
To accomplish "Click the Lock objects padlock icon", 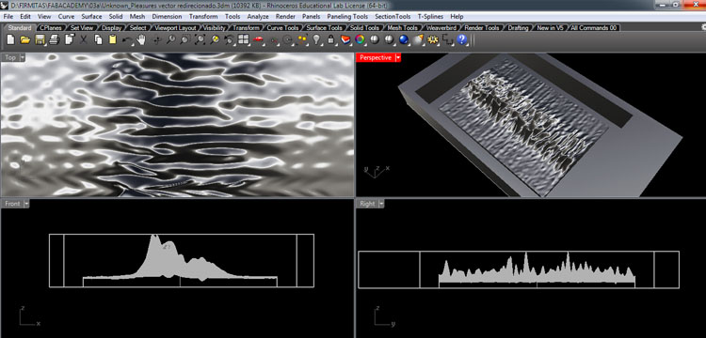I will click(x=331, y=40).
